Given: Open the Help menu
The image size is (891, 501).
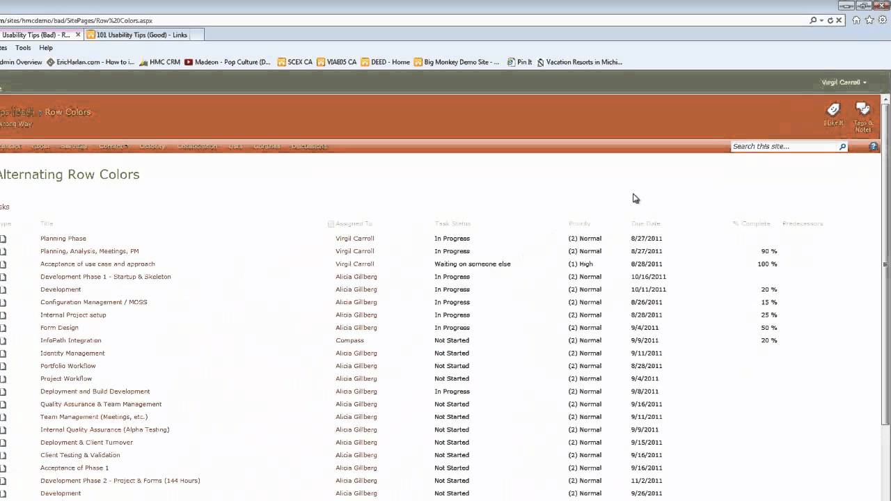Looking at the screenshot, I should (46, 48).
